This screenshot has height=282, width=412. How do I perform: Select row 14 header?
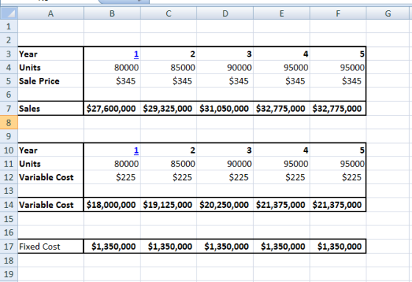tap(9, 205)
